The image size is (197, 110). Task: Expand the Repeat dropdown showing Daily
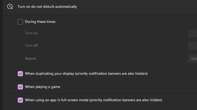point(193,59)
